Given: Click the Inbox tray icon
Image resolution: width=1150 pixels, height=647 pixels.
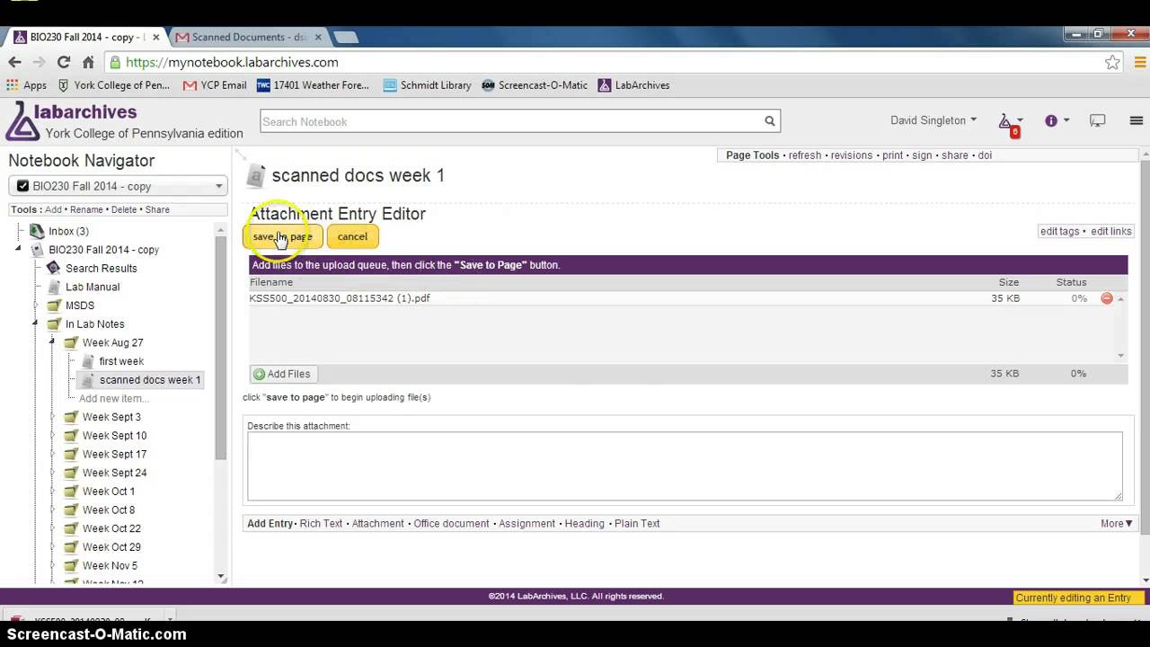Looking at the screenshot, I should click(x=37, y=231).
